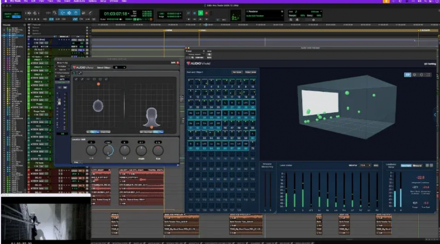Expand the Step dropdown in Location panel
440x244 pixels.
pos(77,162)
